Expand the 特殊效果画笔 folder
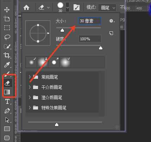Image resolution: width=151 pixels, height=142 pixels. (30, 108)
